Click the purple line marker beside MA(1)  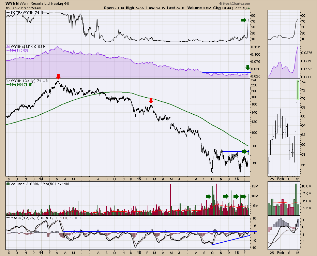coord(8,51)
